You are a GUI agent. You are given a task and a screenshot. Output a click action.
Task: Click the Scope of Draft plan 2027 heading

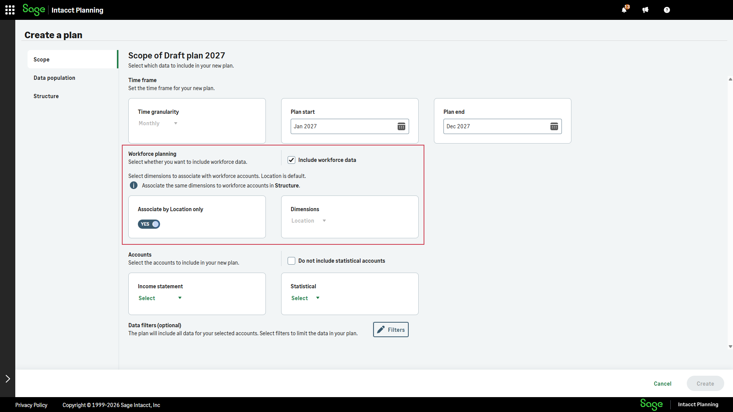176,55
